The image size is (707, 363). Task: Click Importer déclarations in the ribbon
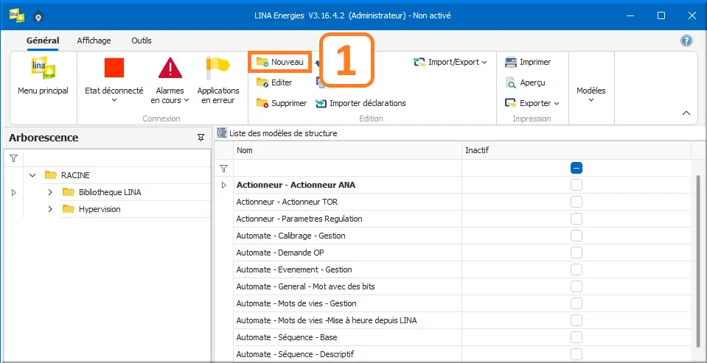click(361, 103)
